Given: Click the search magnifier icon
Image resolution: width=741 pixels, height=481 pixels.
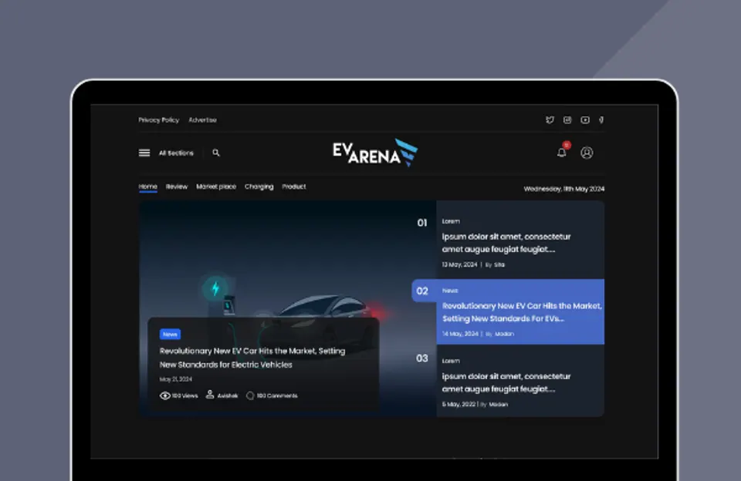Looking at the screenshot, I should tap(216, 153).
